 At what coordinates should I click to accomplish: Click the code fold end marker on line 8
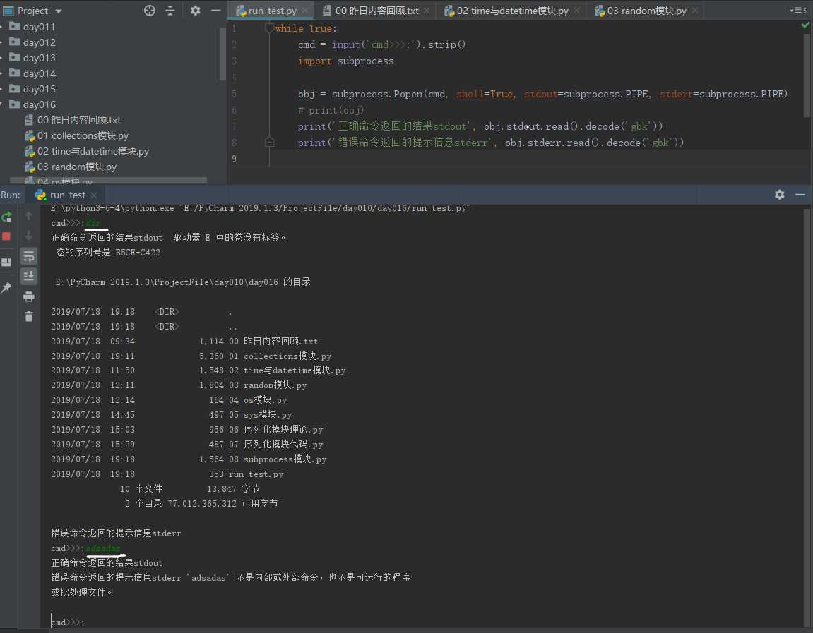pos(269,142)
